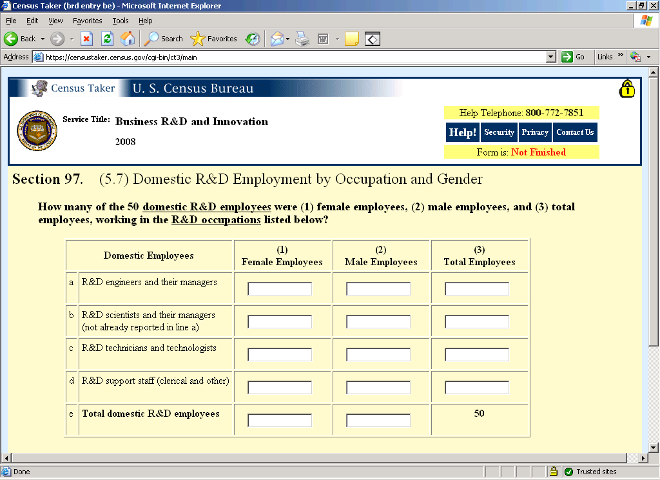The width and height of the screenshot is (660, 480).
Task: Click Female field for R&D engineers
Action: [280, 288]
